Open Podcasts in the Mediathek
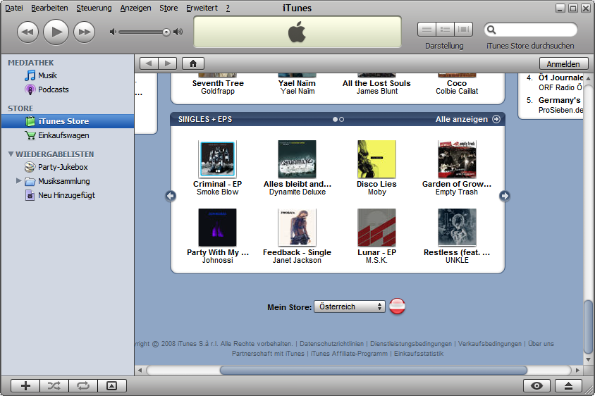The height and width of the screenshot is (396, 595). (53, 89)
